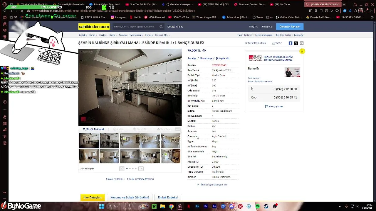This screenshot has width=376, height=211.
Task: Open Steam from the taskbar
Action: [266, 206]
